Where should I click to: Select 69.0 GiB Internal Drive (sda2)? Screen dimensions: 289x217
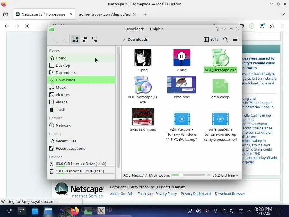coord(82,164)
